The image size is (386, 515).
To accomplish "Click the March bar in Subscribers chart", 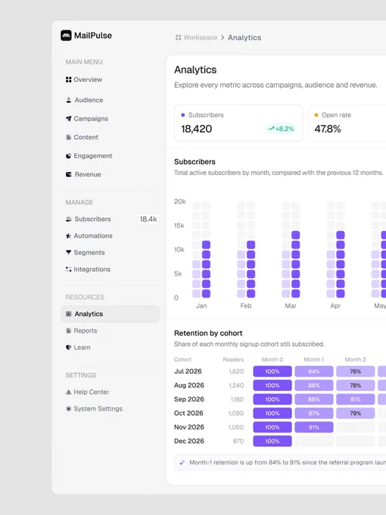I will [291, 250].
